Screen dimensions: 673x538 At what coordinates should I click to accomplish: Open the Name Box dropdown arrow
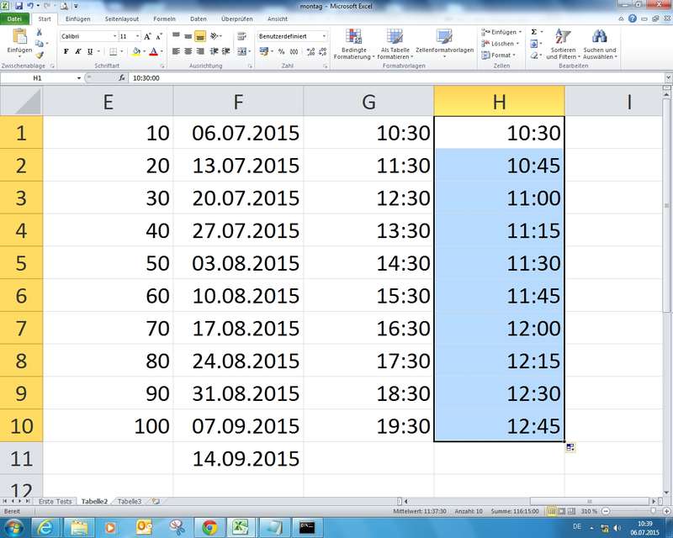click(79, 77)
